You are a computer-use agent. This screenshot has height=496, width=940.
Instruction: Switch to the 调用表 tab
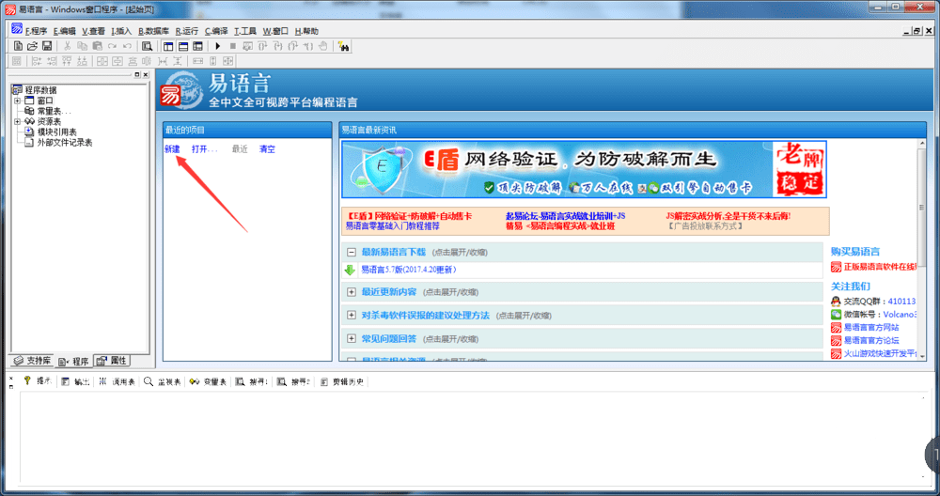117,381
